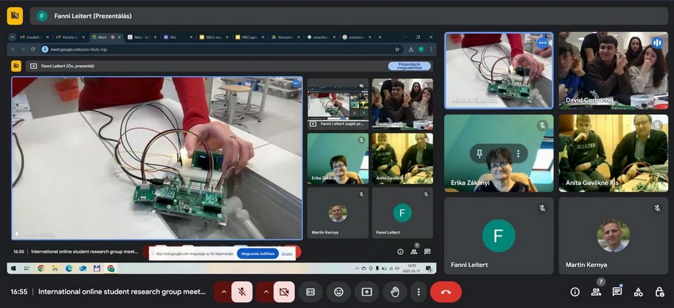Leave the call with the red hang-up button

point(446,292)
